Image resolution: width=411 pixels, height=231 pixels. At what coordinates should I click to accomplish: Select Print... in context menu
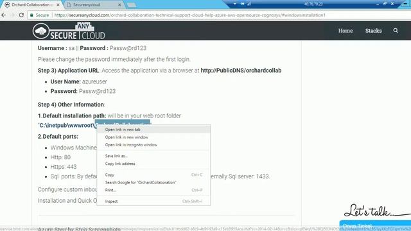click(x=153, y=190)
